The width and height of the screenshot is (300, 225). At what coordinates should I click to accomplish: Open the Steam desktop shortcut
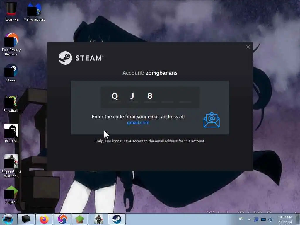(x=11, y=72)
